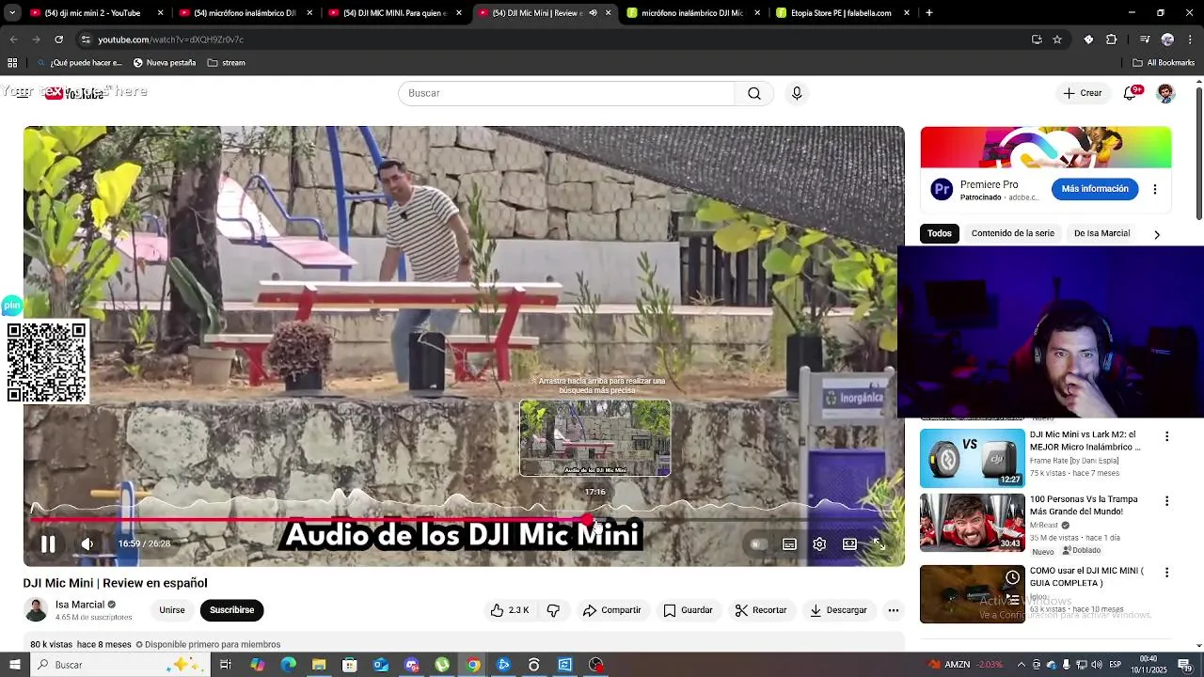Open Microsoft Edge from taskbar
The image size is (1204, 677).
(288, 665)
